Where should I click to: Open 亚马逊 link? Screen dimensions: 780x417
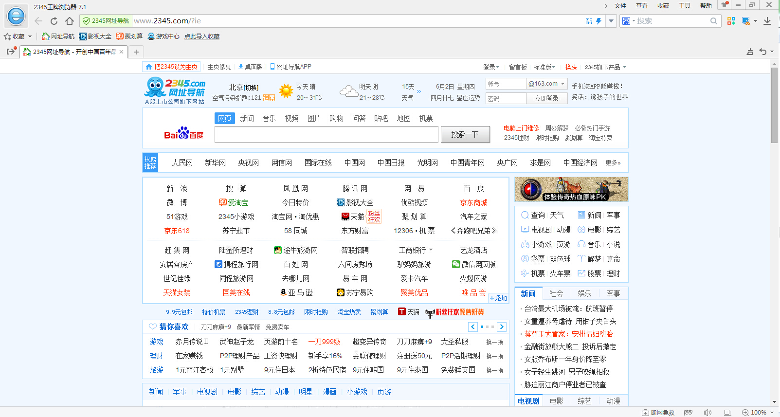pyautogui.click(x=296, y=292)
